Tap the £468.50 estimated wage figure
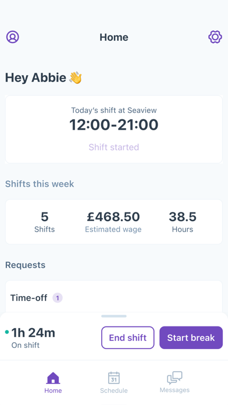Viewport: 228px width, 405px height. 113,216
